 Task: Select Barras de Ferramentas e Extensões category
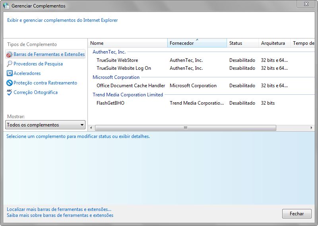coord(45,54)
